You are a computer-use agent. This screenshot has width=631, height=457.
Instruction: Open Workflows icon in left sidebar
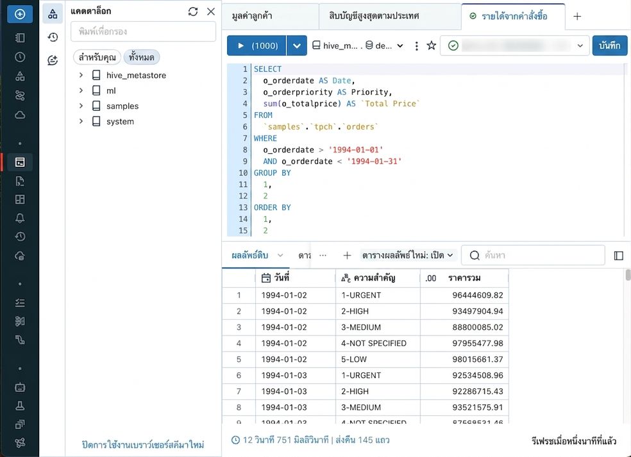tap(20, 96)
